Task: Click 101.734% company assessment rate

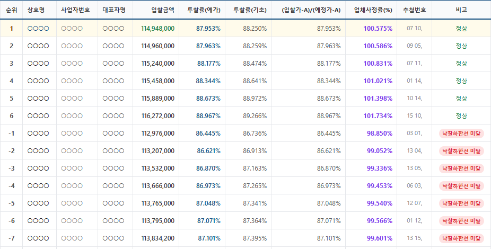Action: coord(378,116)
